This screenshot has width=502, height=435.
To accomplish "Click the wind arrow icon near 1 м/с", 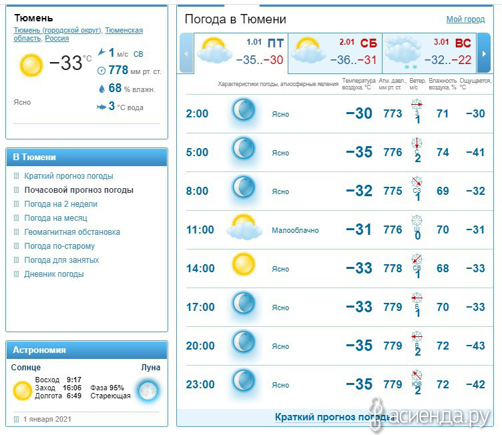I will pyautogui.click(x=101, y=51).
